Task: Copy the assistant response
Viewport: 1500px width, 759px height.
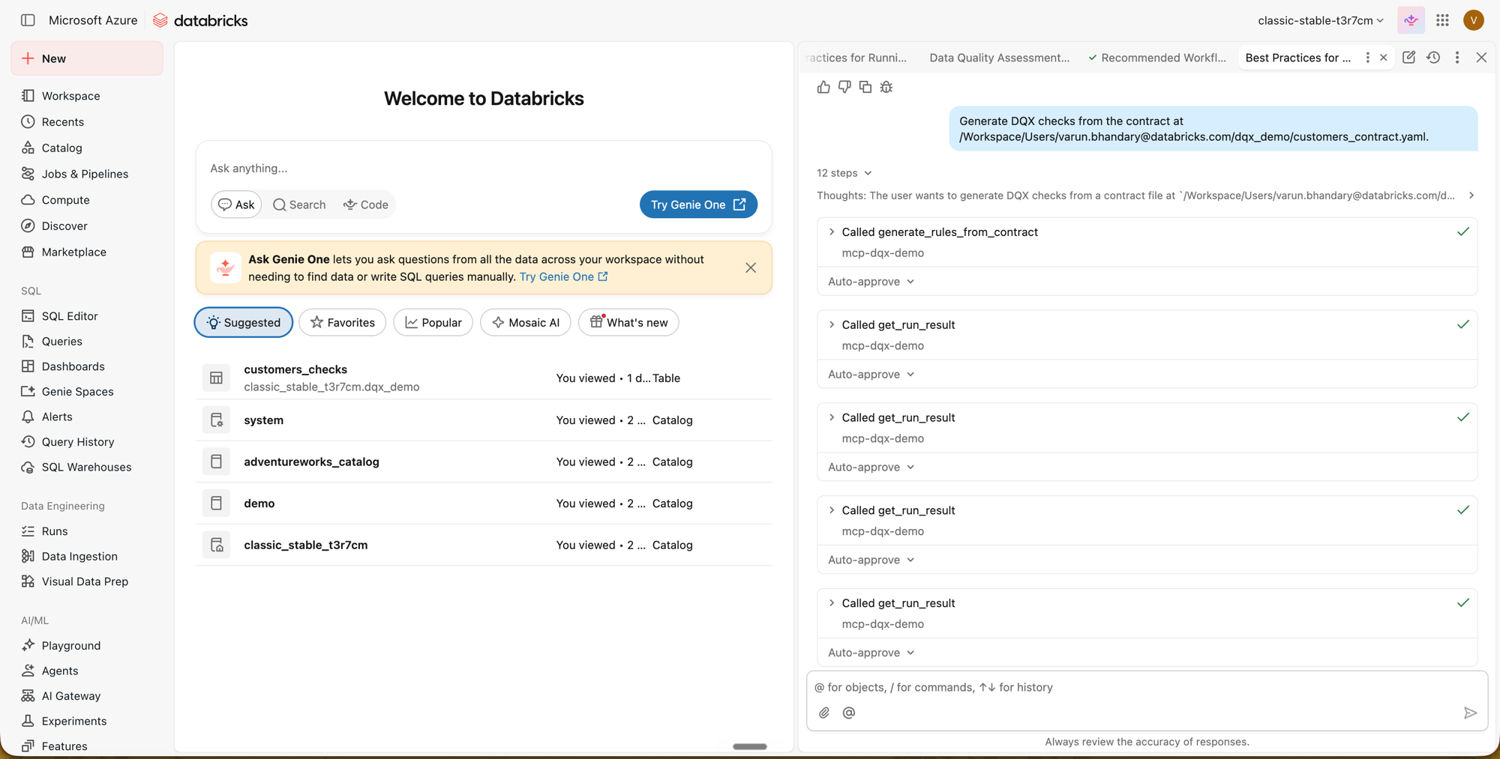Action: tap(865, 87)
